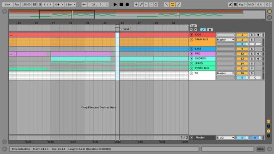
Task: Toggle the Link button
Action: [x=8, y=5]
